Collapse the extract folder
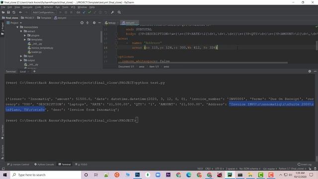 click(x=21, y=31)
